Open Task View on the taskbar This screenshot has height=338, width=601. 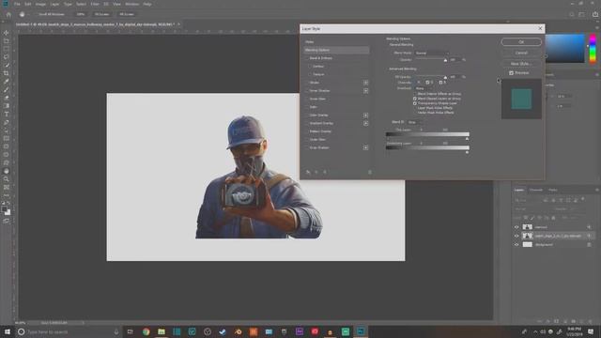(x=130, y=331)
